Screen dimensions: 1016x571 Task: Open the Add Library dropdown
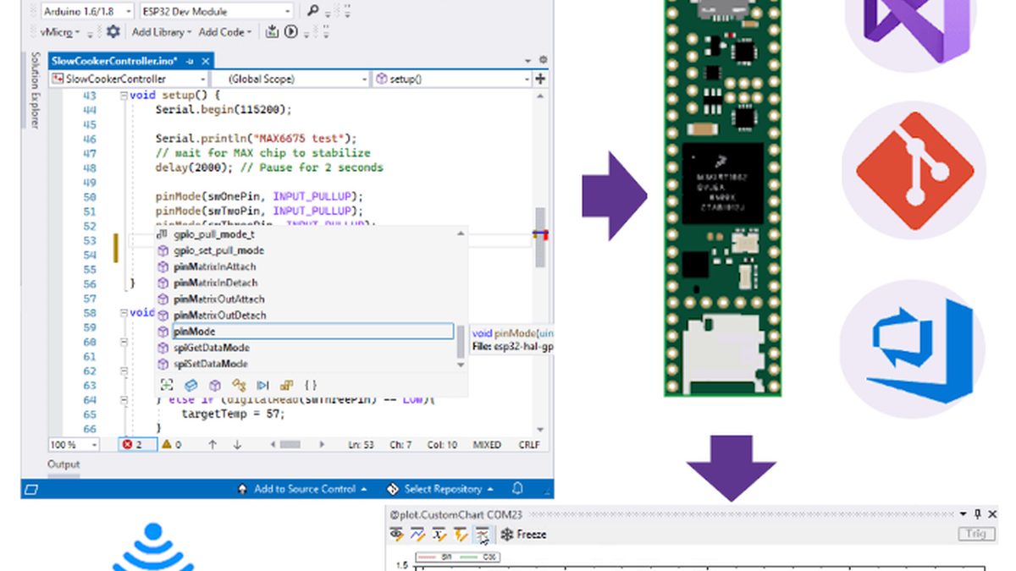tap(162, 32)
